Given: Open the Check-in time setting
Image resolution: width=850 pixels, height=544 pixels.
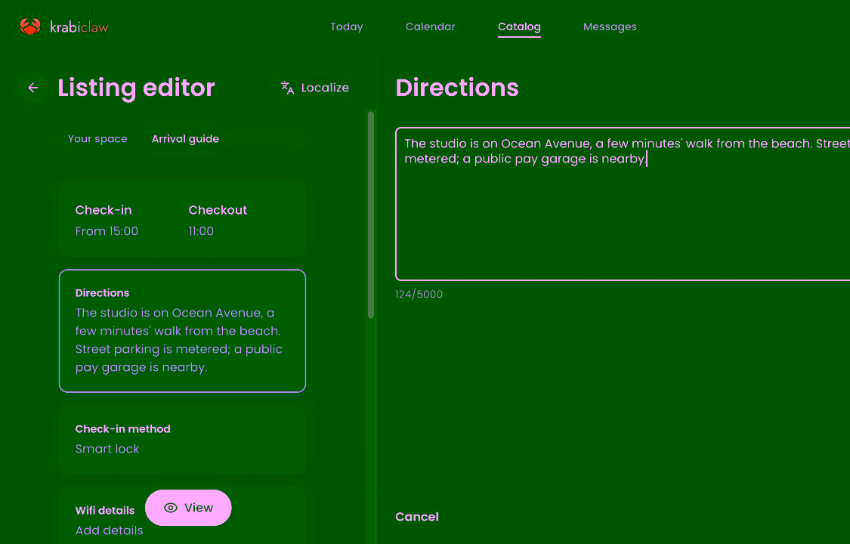Looking at the screenshot, I should tap(107, 220).
